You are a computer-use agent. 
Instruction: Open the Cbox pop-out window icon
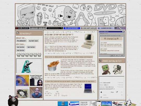click(117, 92)
